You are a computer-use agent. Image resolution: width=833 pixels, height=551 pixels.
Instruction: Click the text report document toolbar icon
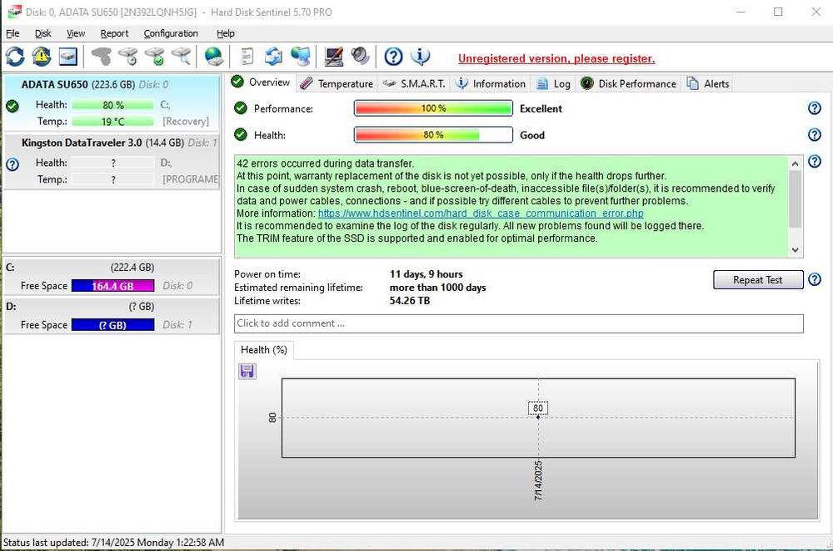247,56
